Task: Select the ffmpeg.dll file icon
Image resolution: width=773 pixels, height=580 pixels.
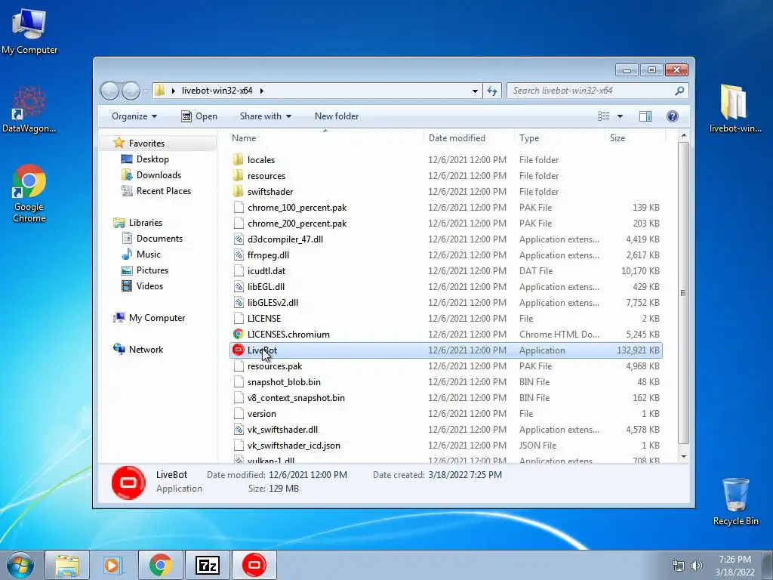Action: pos(239,255)
